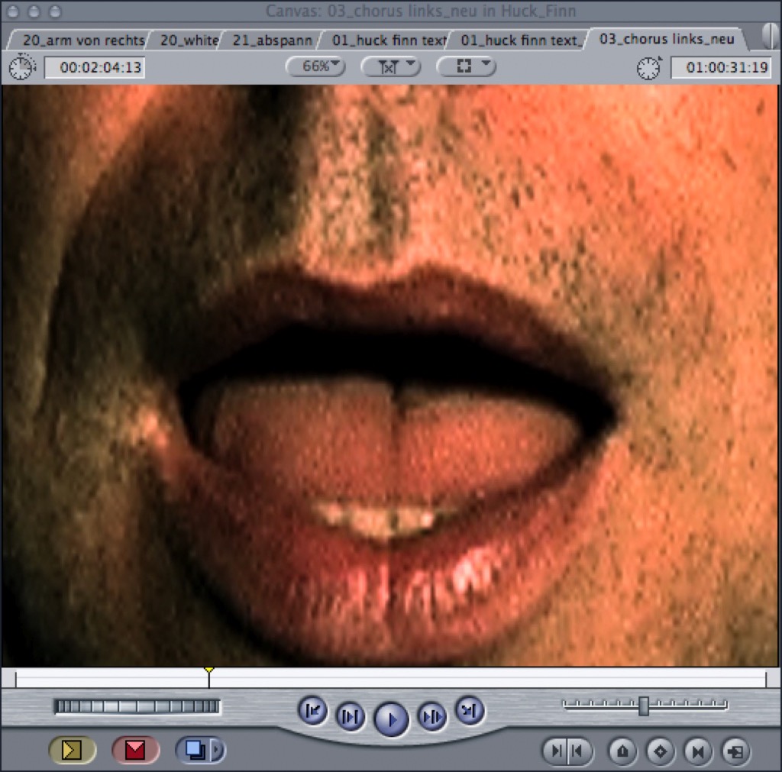Add a marker at the playhead

coord(623,751)
